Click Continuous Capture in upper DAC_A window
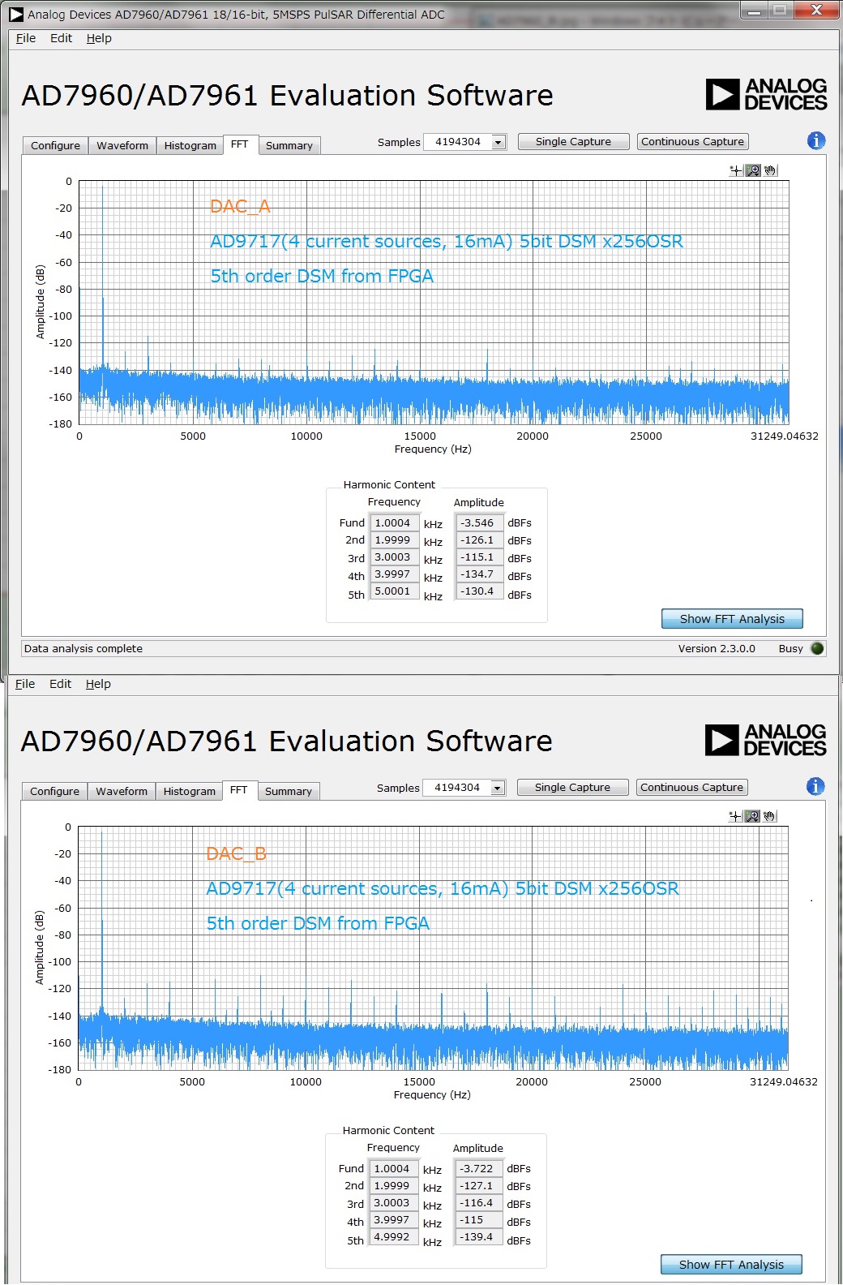Screen dimensions: 843x1285 692,141
